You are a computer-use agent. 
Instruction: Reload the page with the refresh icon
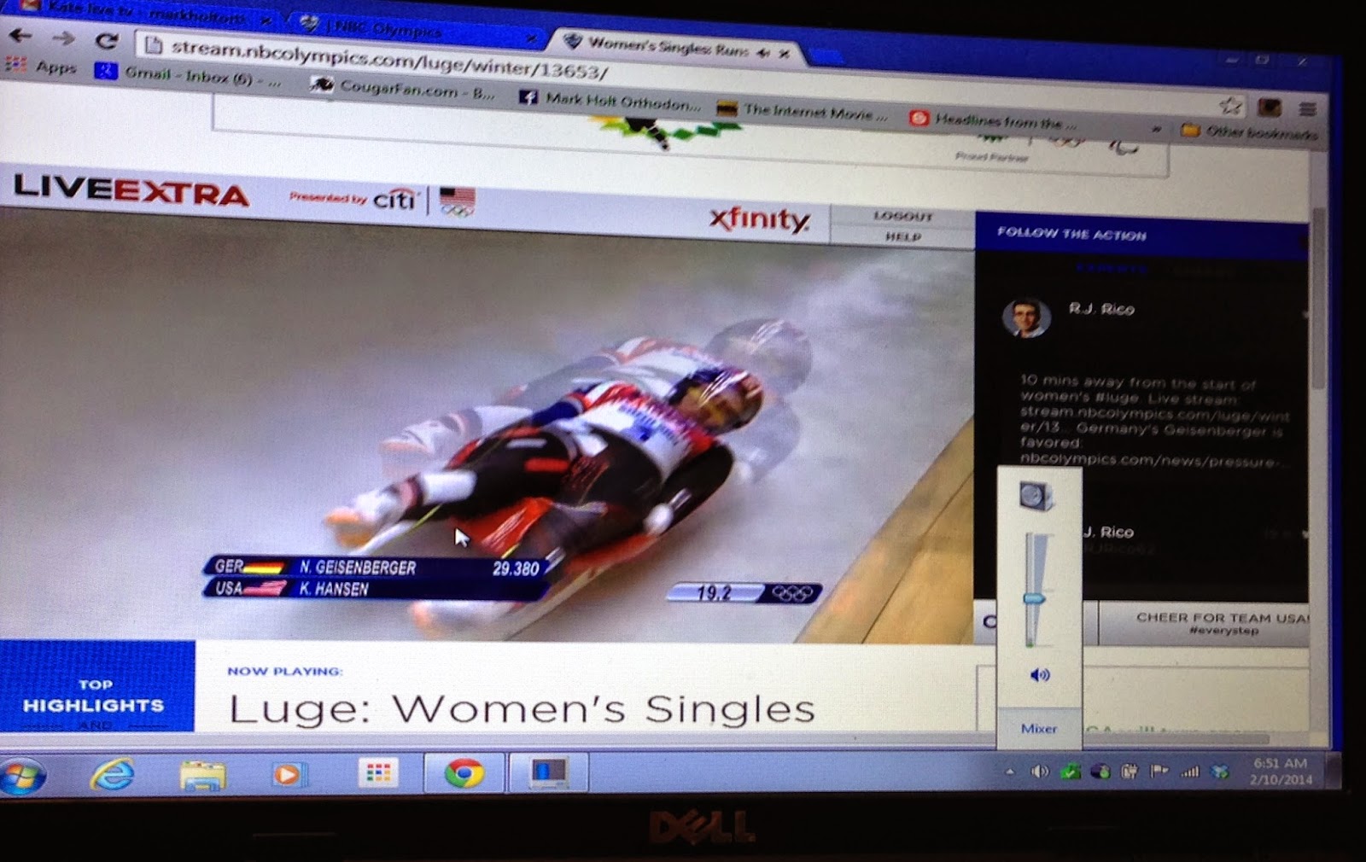(106, 40)
